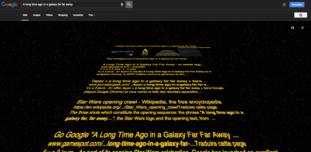Switch to the Vidéos tab
The image size is (311, 152).
49,15
